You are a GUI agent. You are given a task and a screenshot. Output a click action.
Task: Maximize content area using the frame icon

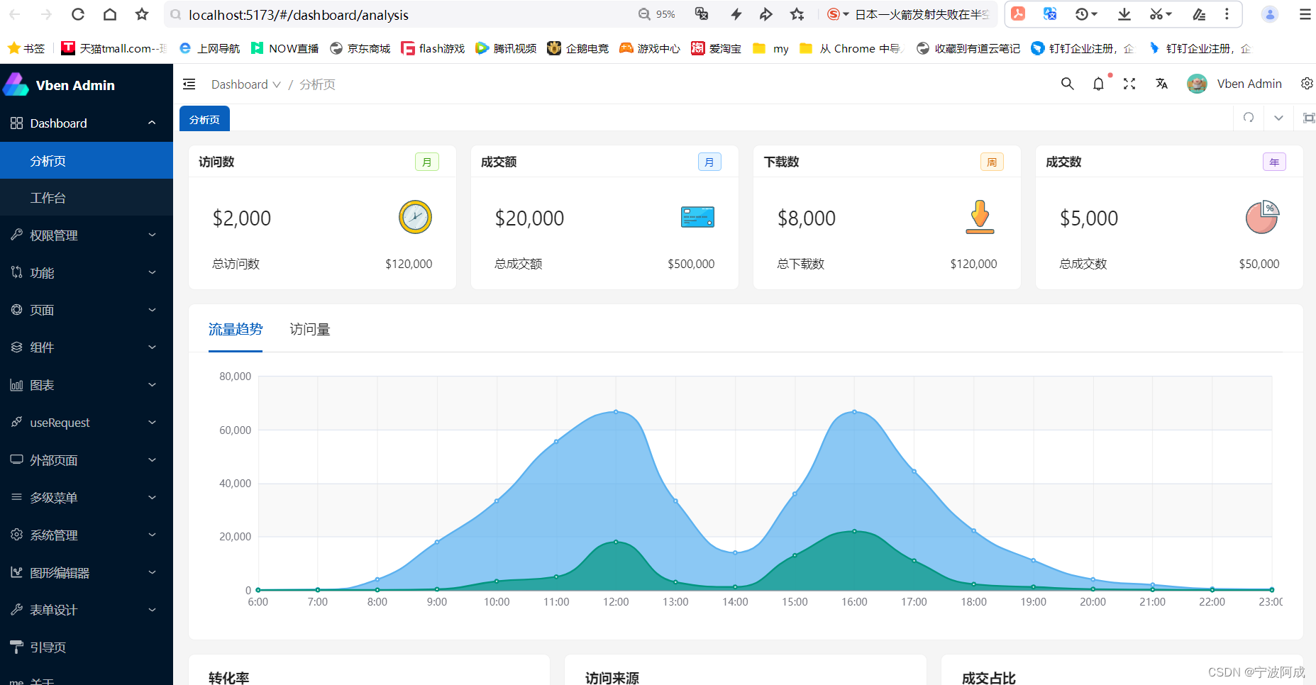tap(1309, 118)
